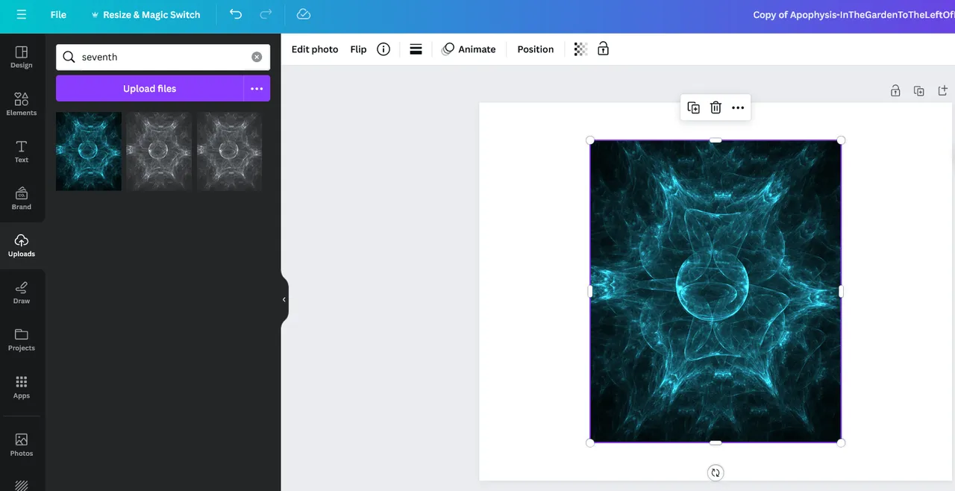Open the Uploads panel
The image size is (955, 491).
coord(22,245)
